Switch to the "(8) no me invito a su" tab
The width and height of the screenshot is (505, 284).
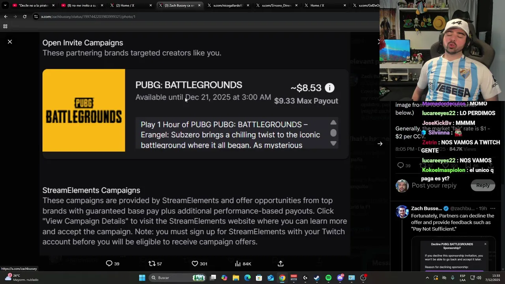click(x=82, y=6)
